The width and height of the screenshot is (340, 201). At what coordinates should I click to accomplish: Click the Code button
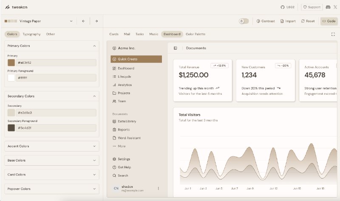click(329, 21)
